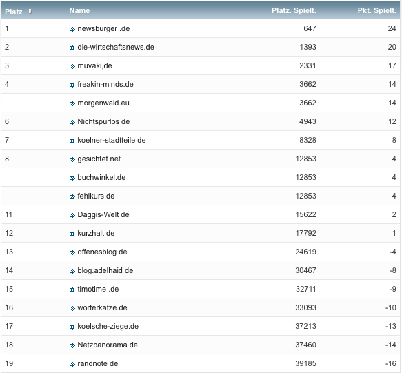Viewport: 402px width, 375px height.
Task: Click the arrow icon before die-wirtschaftsnews.de
Action: pos(72,48)
